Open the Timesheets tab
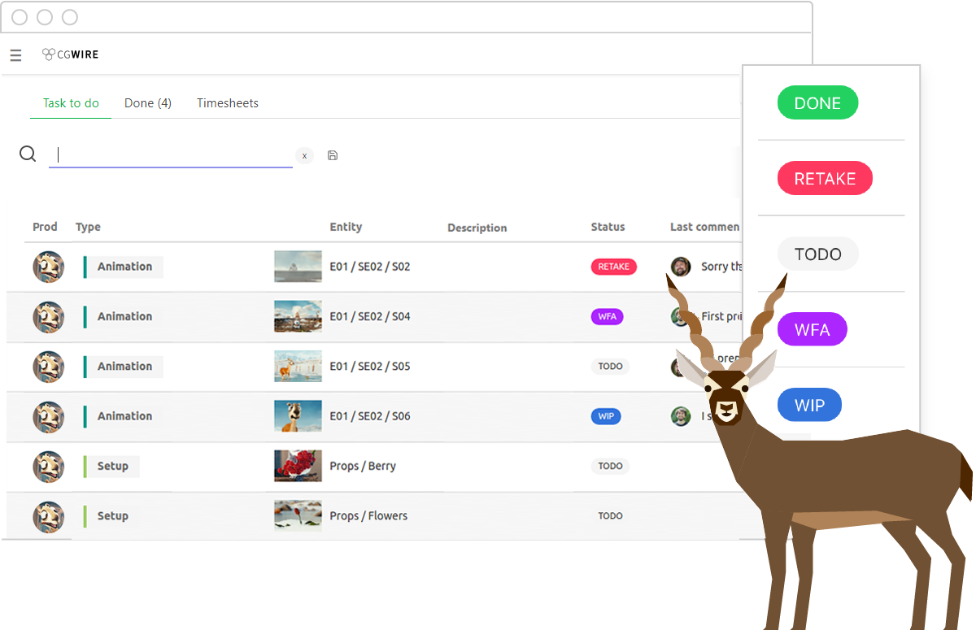 (228, 103)
